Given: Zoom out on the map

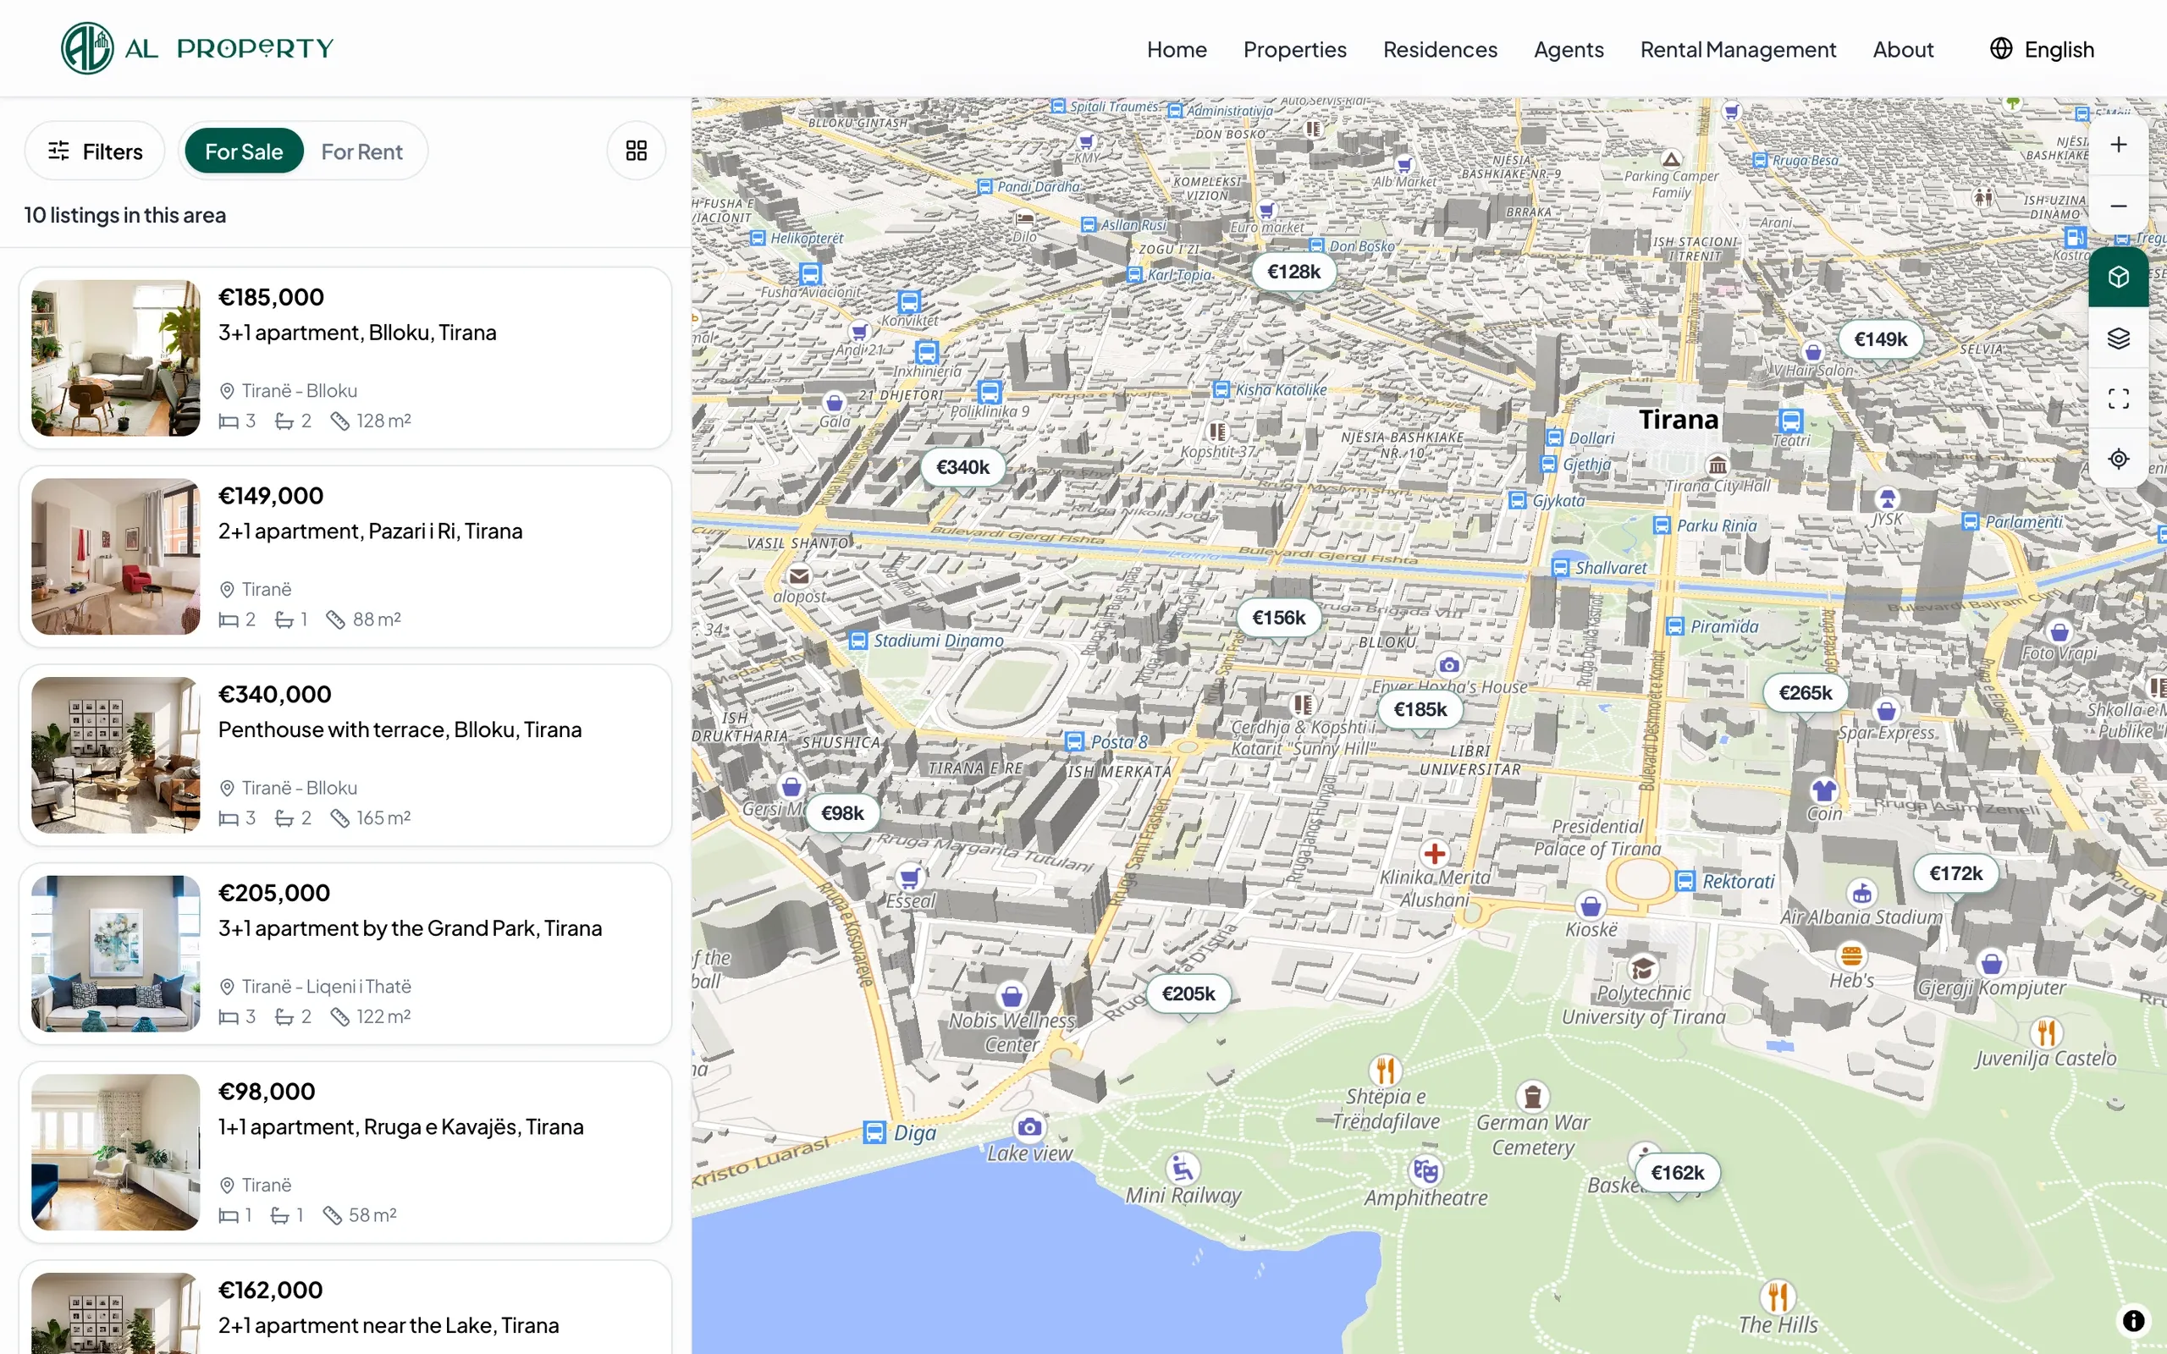Looking at the screenshot, I should click(2118, 206).
